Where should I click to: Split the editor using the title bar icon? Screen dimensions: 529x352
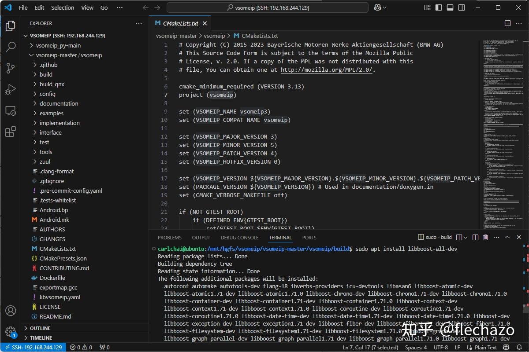click(x=507, y=23)
